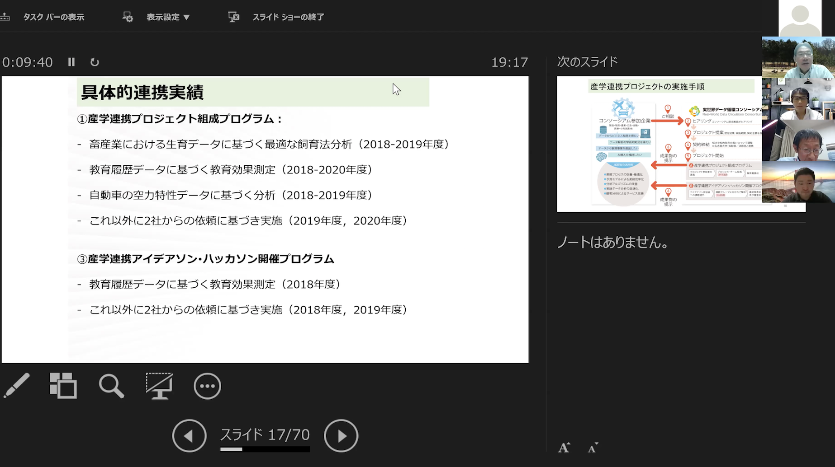Screen dimensions: 835x467
Task: Advance to the next slide arrow
Action: pos(341,436)
